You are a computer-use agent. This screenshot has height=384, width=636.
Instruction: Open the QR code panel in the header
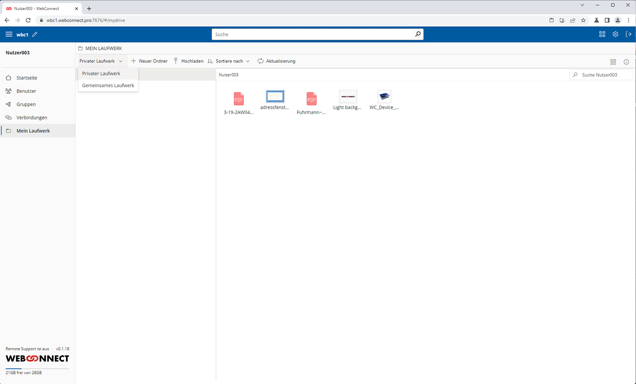pyautogui.click(x=602, y=34)
